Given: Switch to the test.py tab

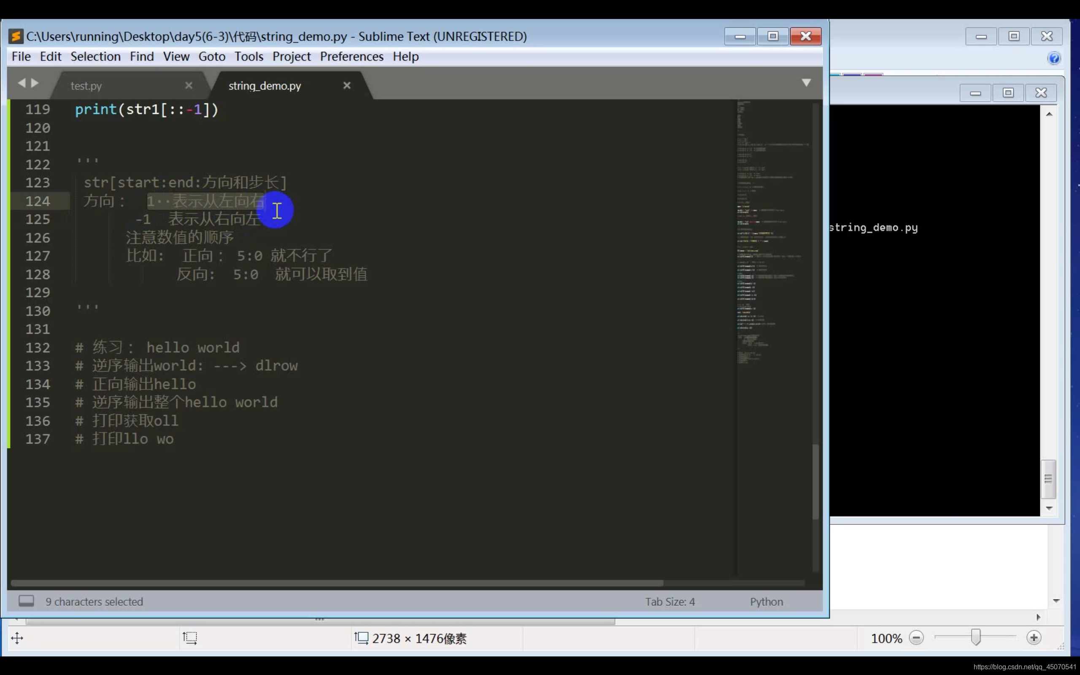Looking at the screenshot, I should coord(86,86).
